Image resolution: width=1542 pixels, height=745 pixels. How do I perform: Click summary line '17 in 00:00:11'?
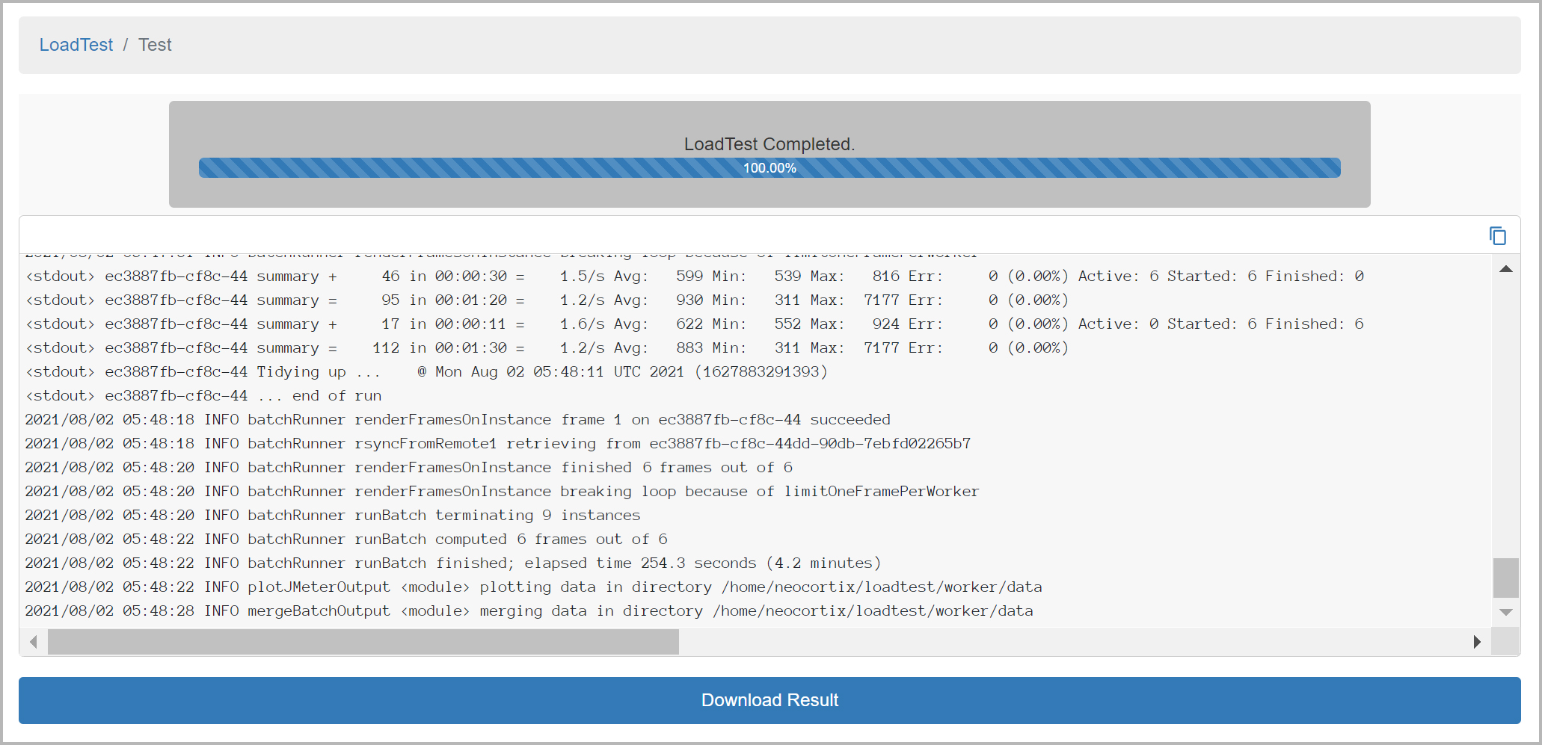tap(695, 324)
